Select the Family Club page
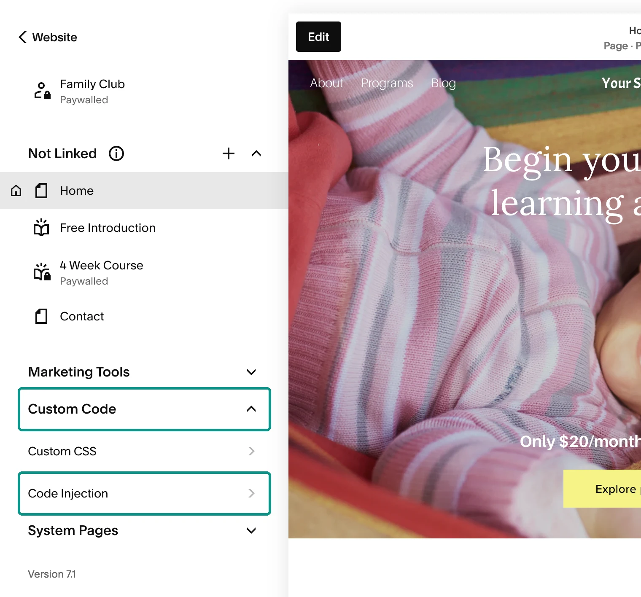The height and width of the screenshot is (597, 641). tap(144, 91)
